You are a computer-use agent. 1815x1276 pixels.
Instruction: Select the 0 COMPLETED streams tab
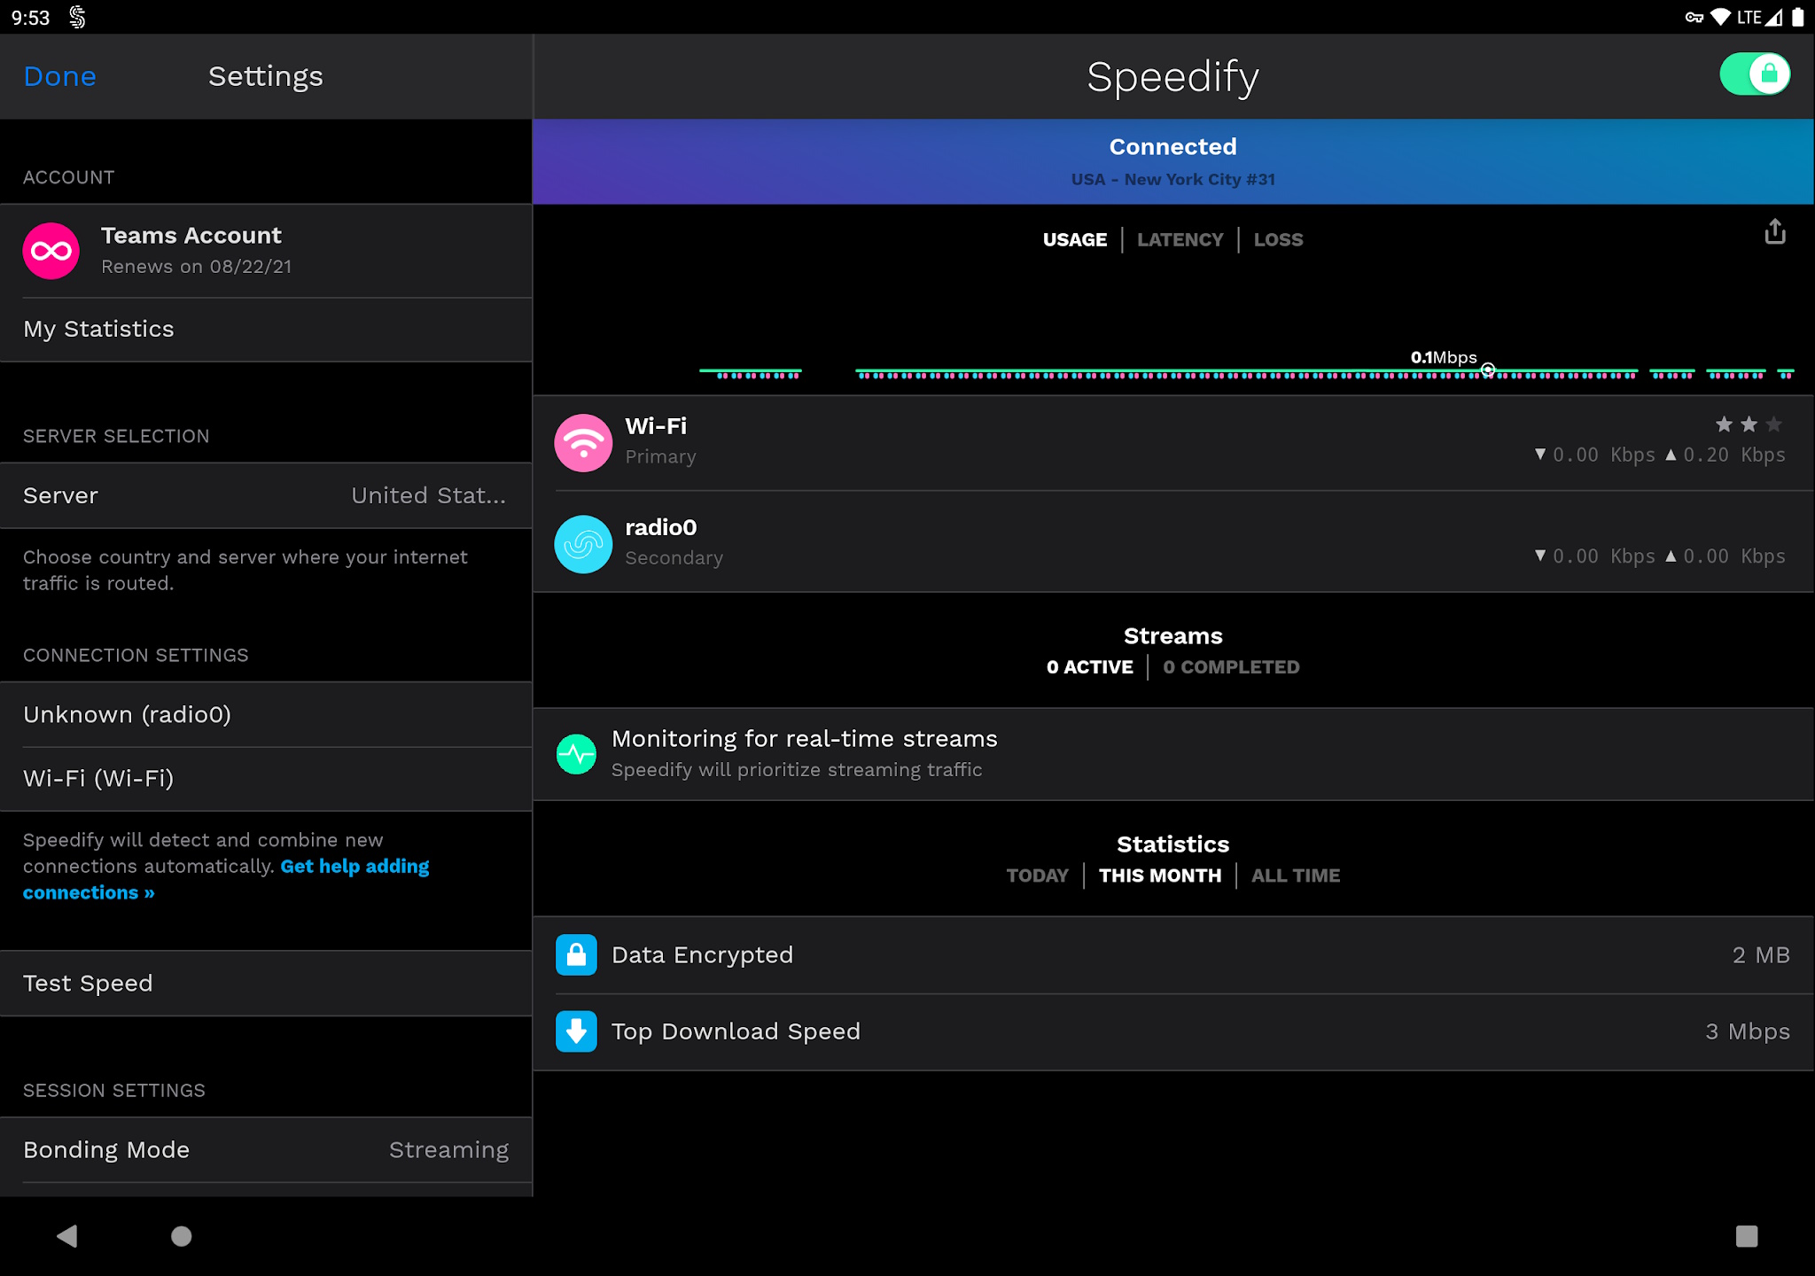pyautogui.click(x=1231, y=667)
